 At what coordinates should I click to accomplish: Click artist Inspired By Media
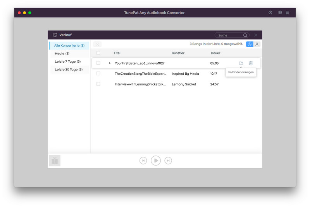pyautogui.click(x=185, y=74)
